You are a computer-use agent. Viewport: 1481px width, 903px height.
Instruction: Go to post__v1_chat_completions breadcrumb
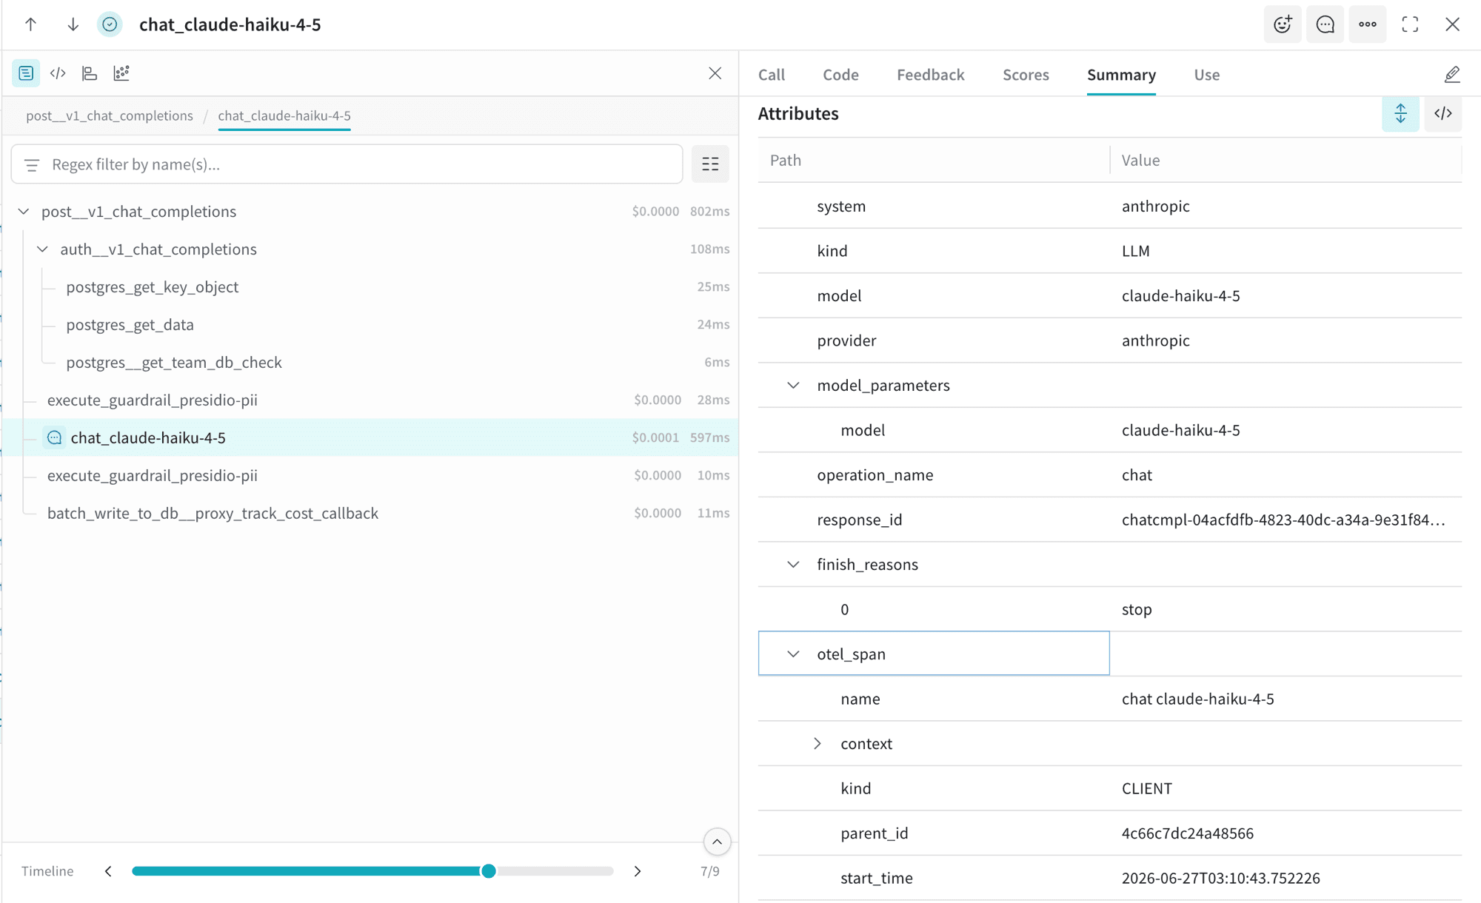click(x=110, y=115)
